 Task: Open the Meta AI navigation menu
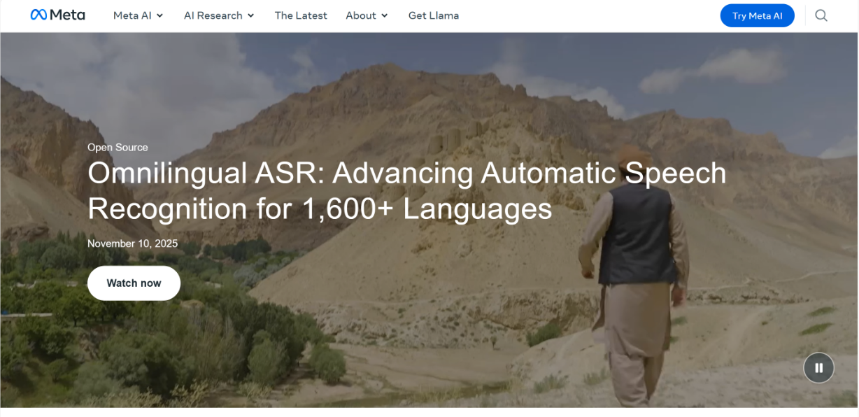[x=132, y=15]
